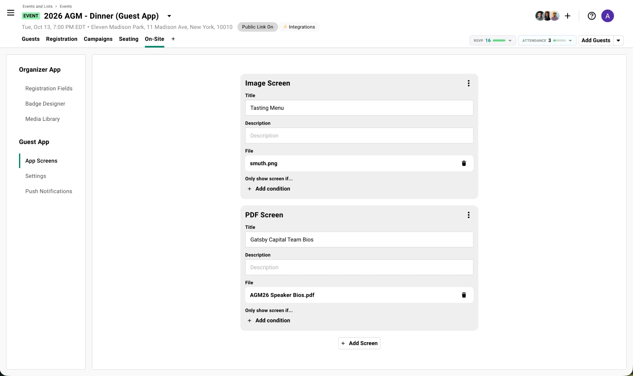Open Badge Designer in sidebar
Image resolution: width=633 pixels, height=376 pixels.
coord(45,103)
